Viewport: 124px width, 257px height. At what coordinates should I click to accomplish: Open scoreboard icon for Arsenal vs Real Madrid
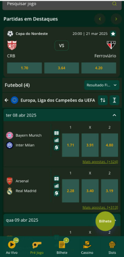[x=56, y=179]
